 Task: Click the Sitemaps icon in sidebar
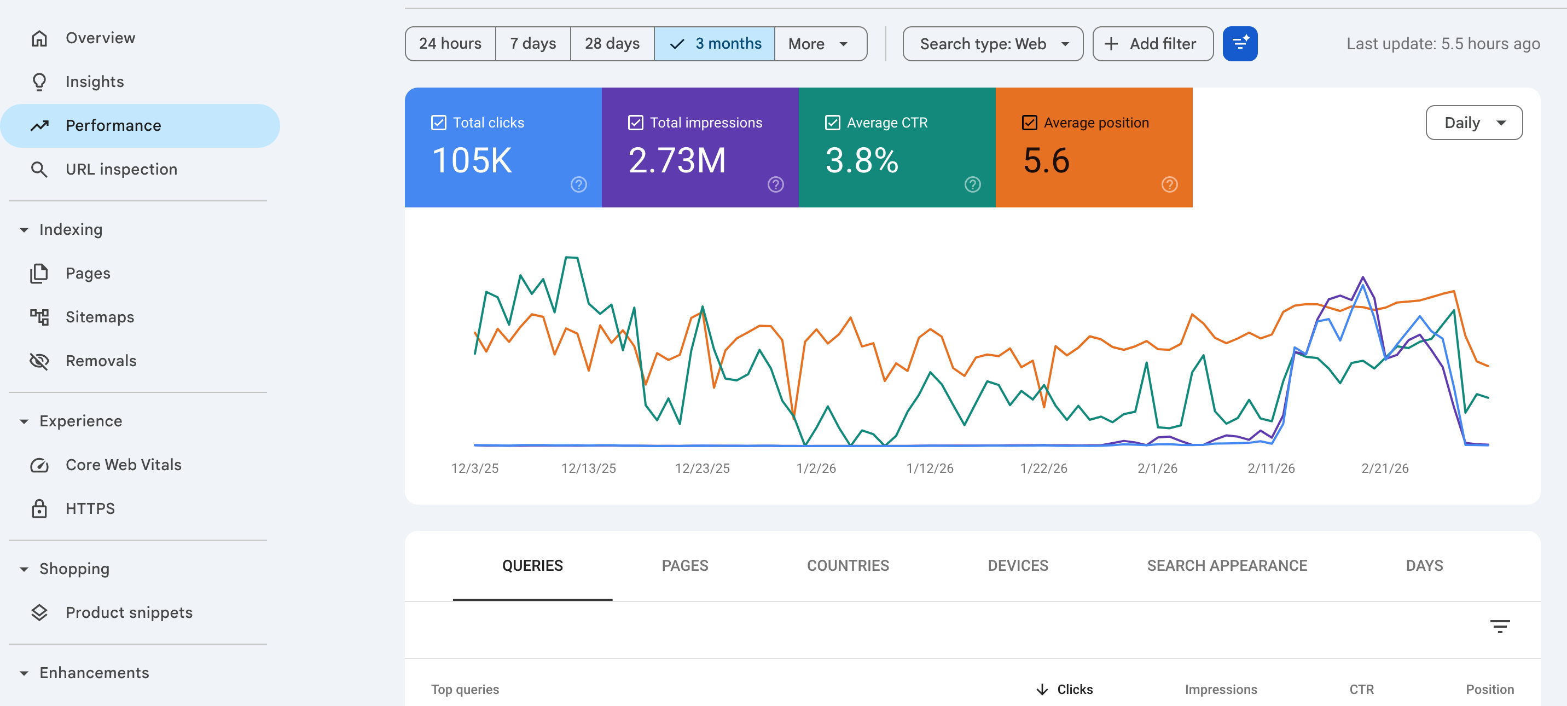point(39,317)
